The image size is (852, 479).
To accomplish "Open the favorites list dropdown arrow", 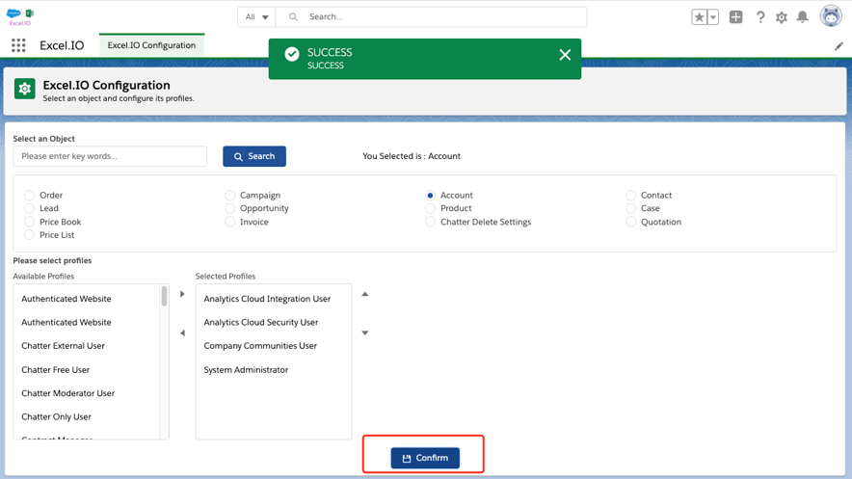I will point(713,16).
